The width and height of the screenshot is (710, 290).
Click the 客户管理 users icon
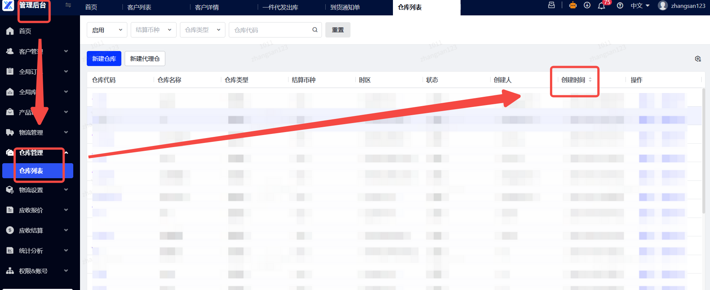tap(10, 51)
